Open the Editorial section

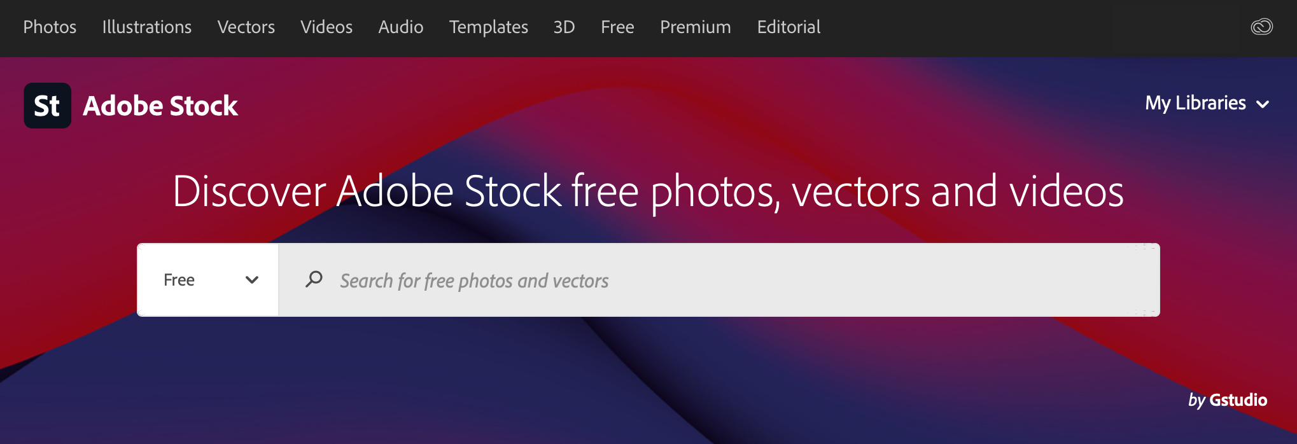tap(789, 27)
